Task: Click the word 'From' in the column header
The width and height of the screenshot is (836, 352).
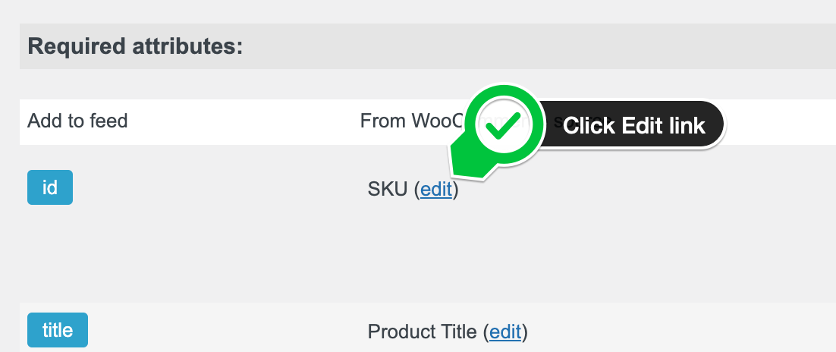Action: [x=382, y=121]
